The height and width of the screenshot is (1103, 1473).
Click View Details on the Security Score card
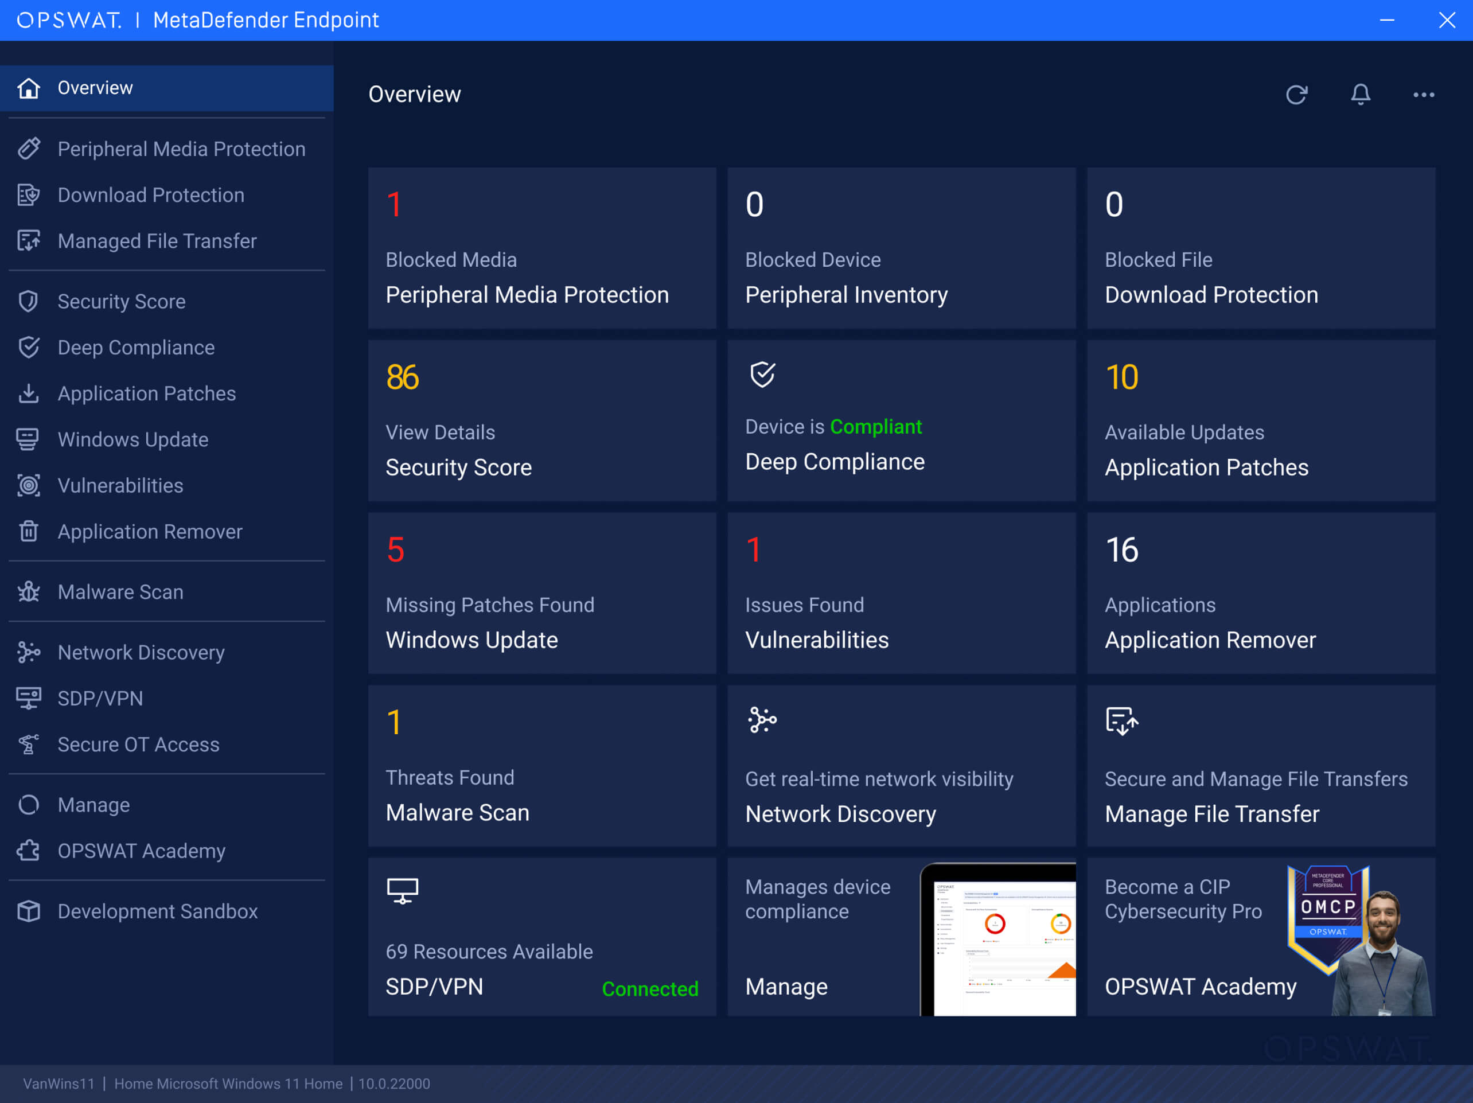pos(440,431)
